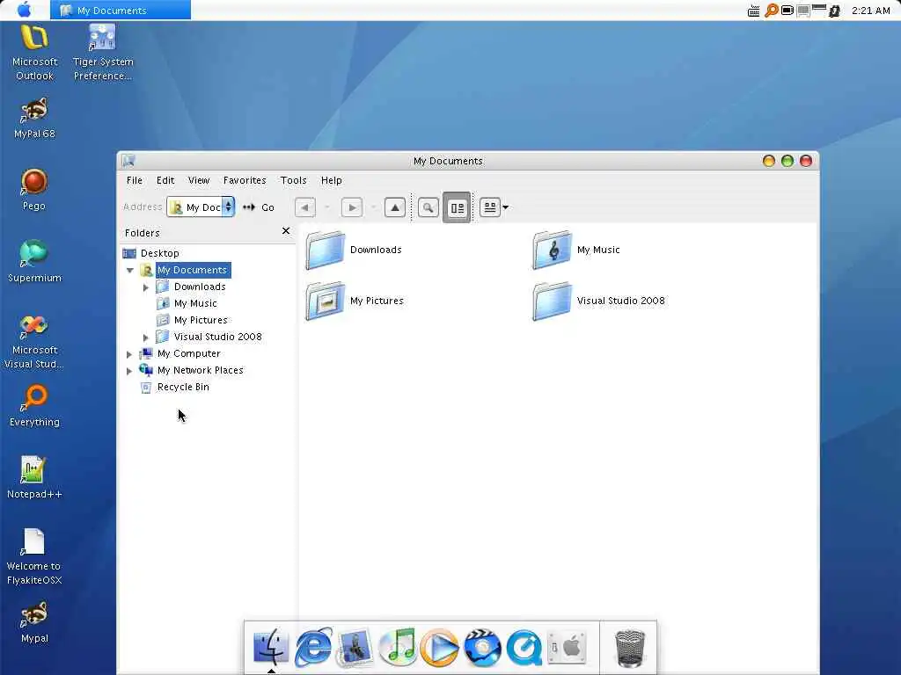
Task: Click the Back navigation arrow button
Action: (x=305, y=207)
